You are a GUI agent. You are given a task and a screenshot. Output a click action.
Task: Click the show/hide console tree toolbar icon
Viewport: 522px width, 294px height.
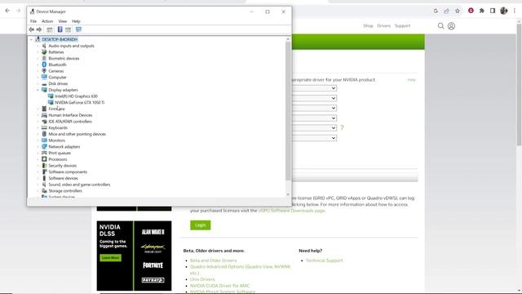(50, 29)
